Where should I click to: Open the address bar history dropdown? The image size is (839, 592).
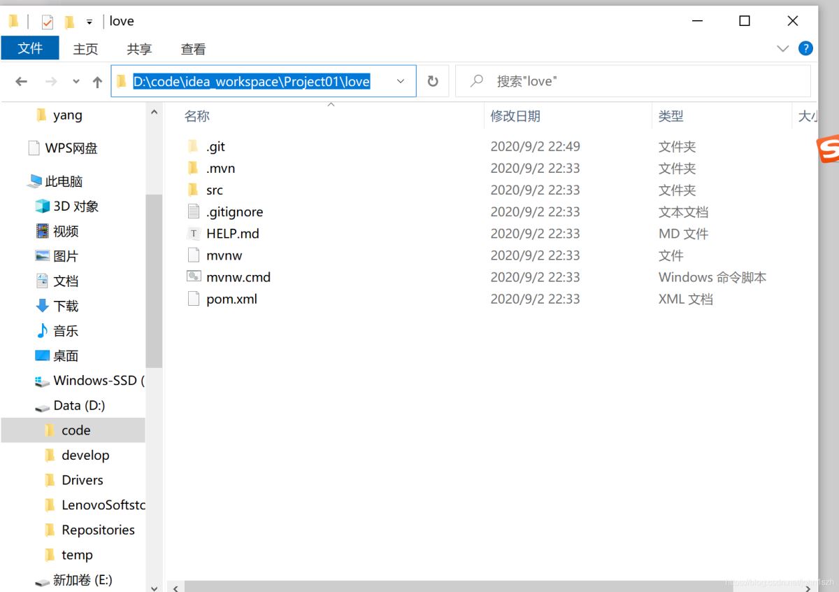[401, 81]
